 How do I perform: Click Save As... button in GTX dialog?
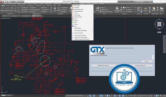coord(147,61)
